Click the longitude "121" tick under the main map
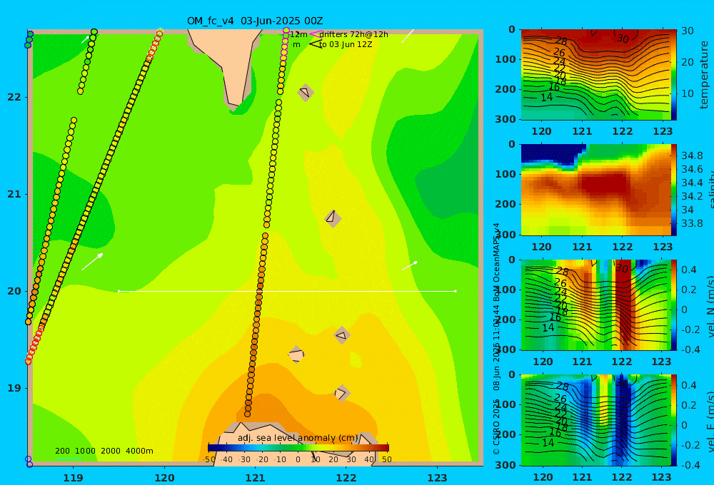Viewport: 714px width, 485px height. click(256, 478)
